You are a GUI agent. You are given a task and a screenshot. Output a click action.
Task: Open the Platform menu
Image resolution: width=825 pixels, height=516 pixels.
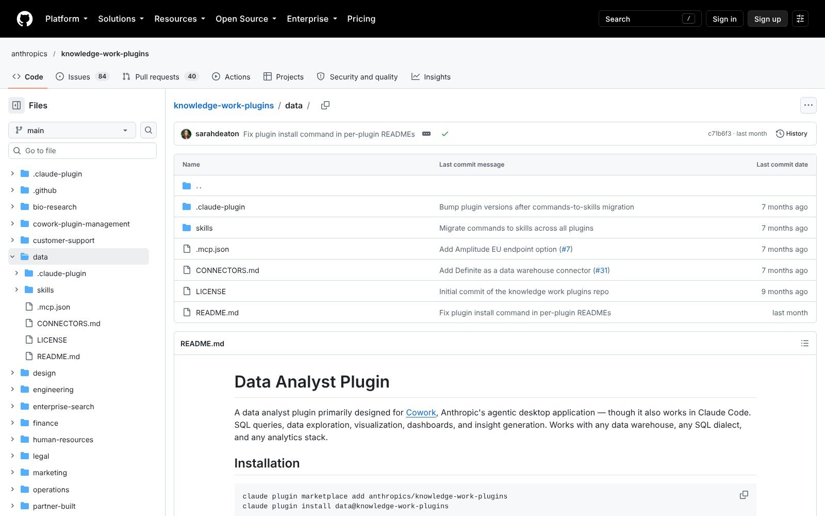pos(66,19)
